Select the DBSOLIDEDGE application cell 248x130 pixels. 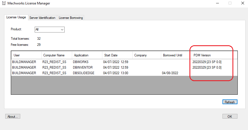pos(83,73)
